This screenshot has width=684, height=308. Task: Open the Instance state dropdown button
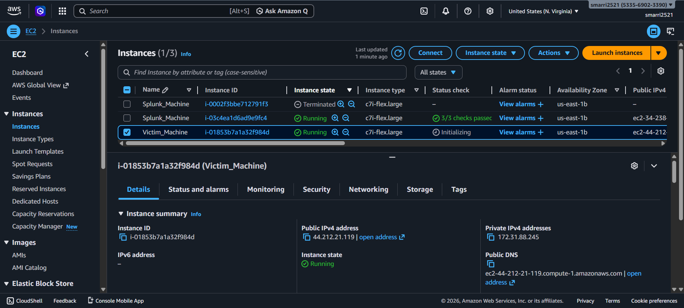click(x=490, y=53)
